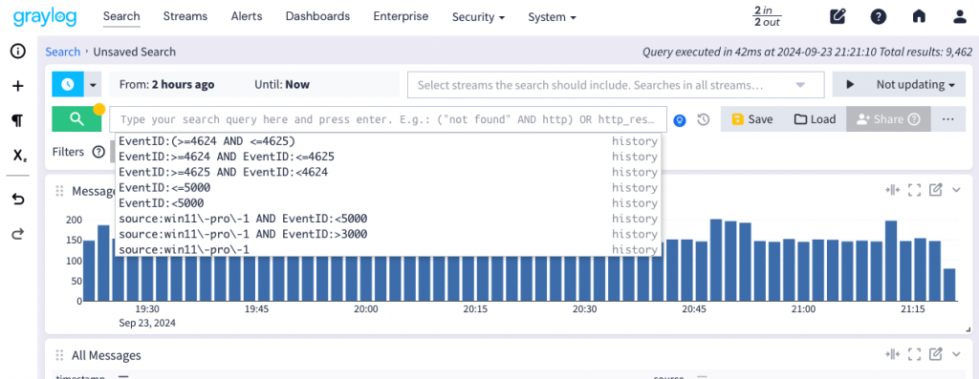
Task: Select history entry source:win11\-pro\-1 only
Action: pyautogui.click(x=387, y=249)
